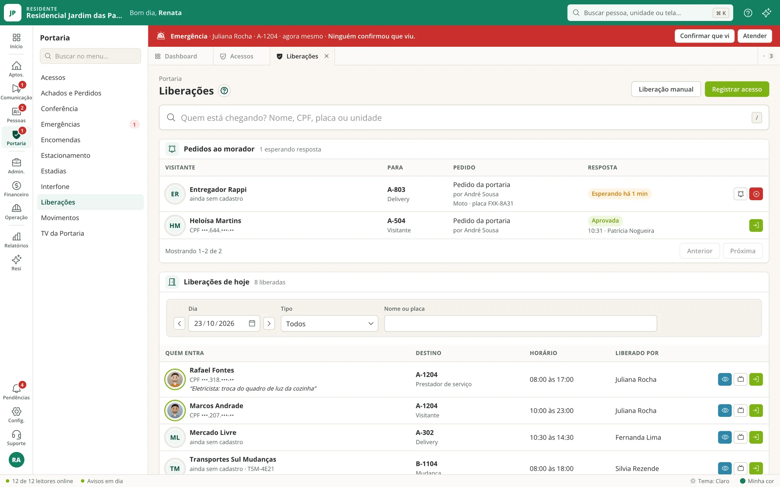This screenshot has height=487, width=780.
Task: View Transportes Sul Mudanças liberation details
Action: (725, 468)
